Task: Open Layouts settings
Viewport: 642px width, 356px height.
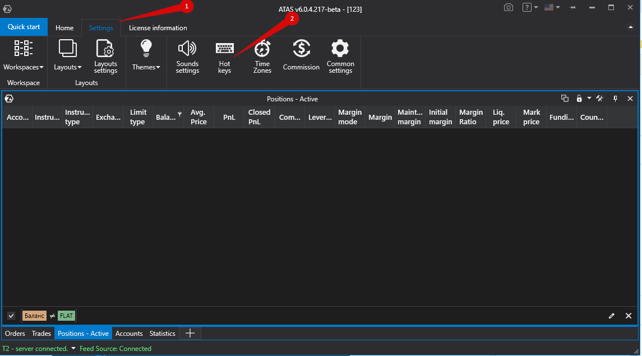Action: point(105,55)
